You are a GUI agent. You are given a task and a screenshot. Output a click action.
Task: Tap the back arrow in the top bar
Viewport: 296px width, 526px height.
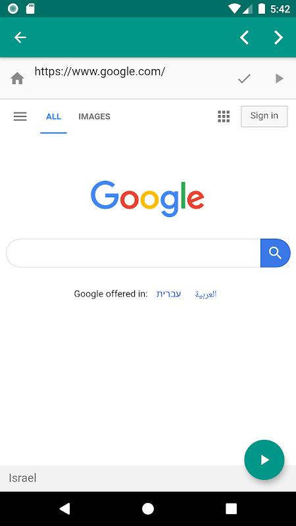20,37
